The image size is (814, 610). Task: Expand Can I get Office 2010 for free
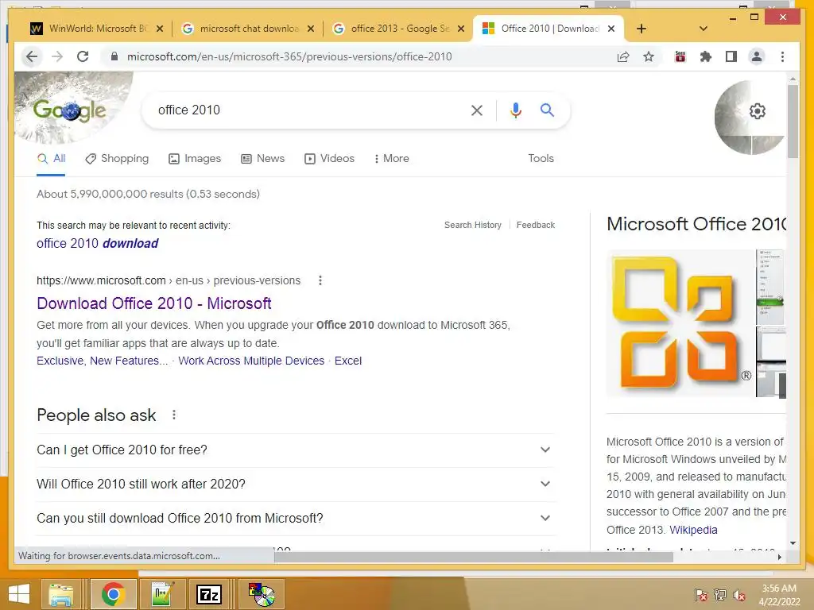point(296,450)
